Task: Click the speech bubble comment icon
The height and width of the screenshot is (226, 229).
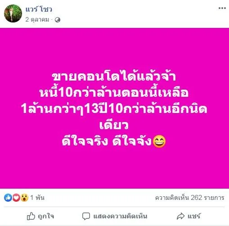Action: pyautogui.click(x=86, y=216)
